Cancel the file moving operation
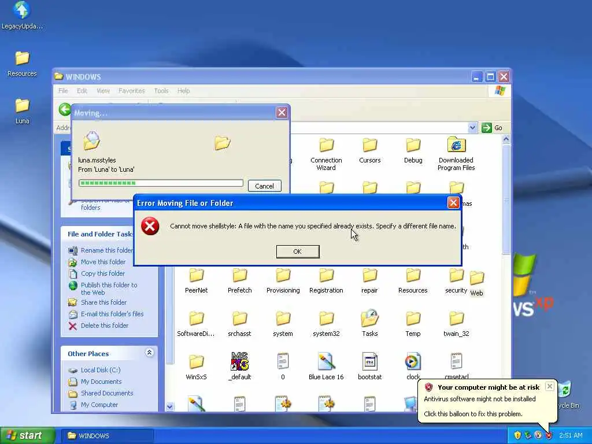 tap(264, 186)
